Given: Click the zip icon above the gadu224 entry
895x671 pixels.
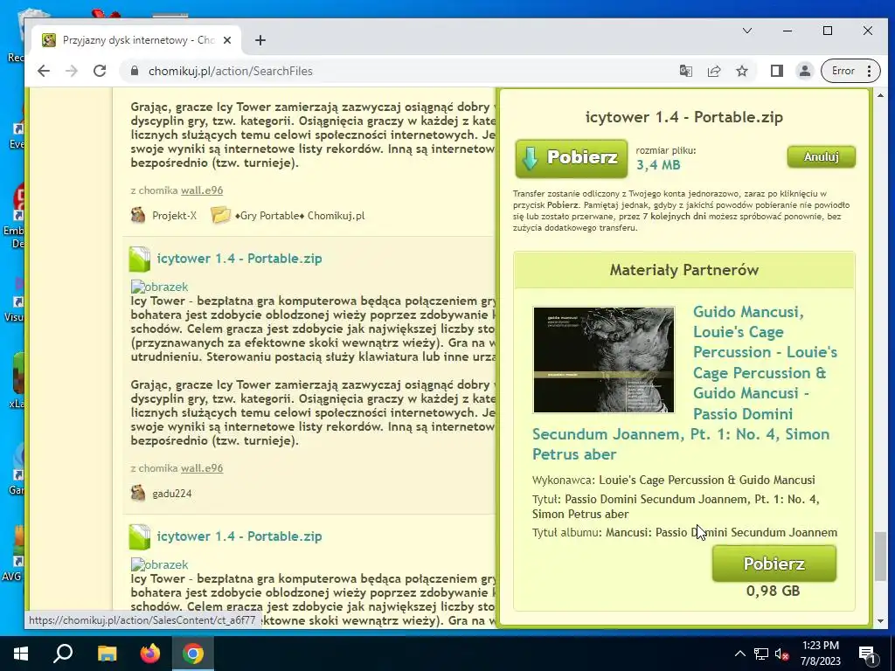Looking at the screenshot, I should tap(139, 259).
